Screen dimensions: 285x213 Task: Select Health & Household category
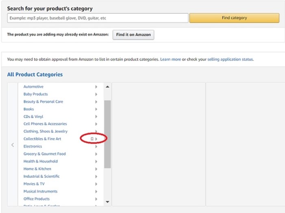click(41, 161)
